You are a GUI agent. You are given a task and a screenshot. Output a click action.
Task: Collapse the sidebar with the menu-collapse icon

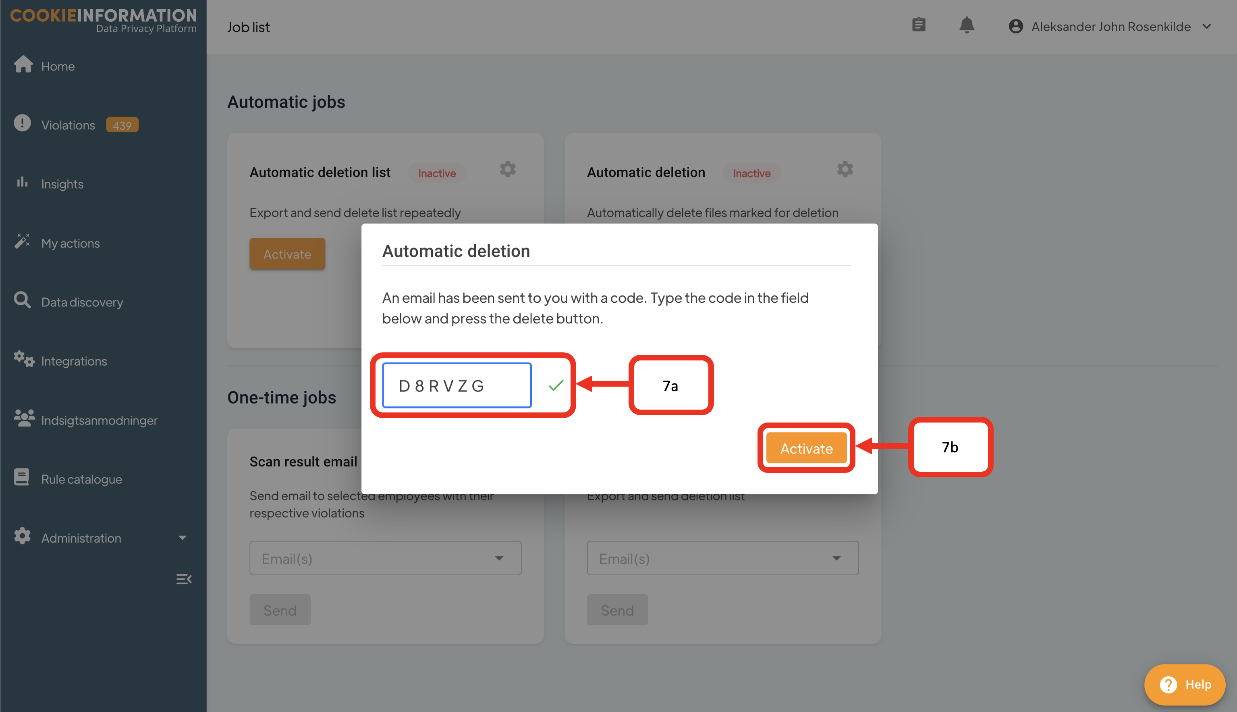pos(183,579)
